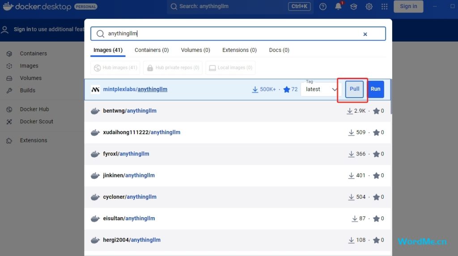Click the whale icon beside hergi2004/anythingllm

pos(95,240)
